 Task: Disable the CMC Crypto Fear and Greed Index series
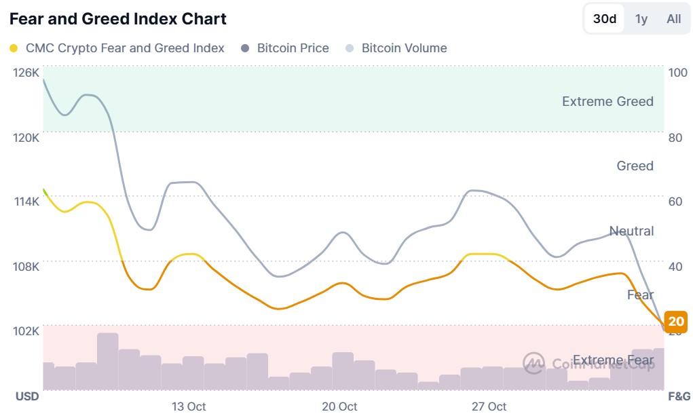[x=14, y=48]
